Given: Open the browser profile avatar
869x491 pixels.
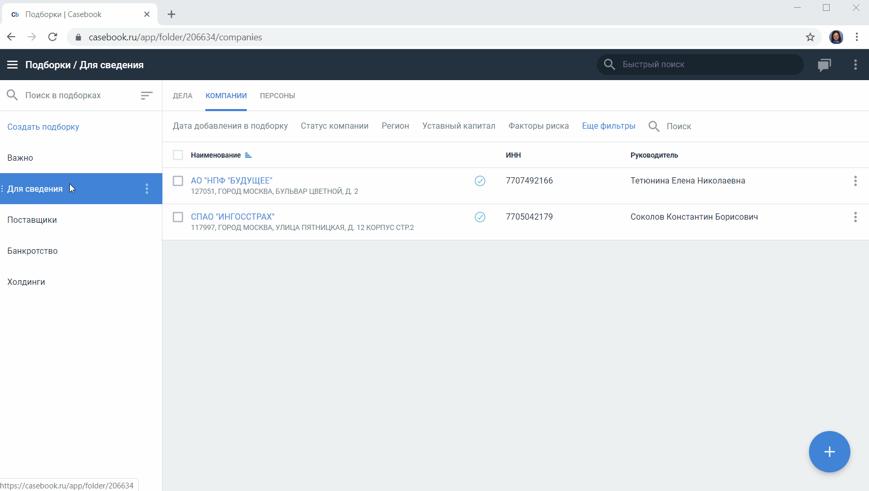Looking at the screenshot, I should pos(836,37).
